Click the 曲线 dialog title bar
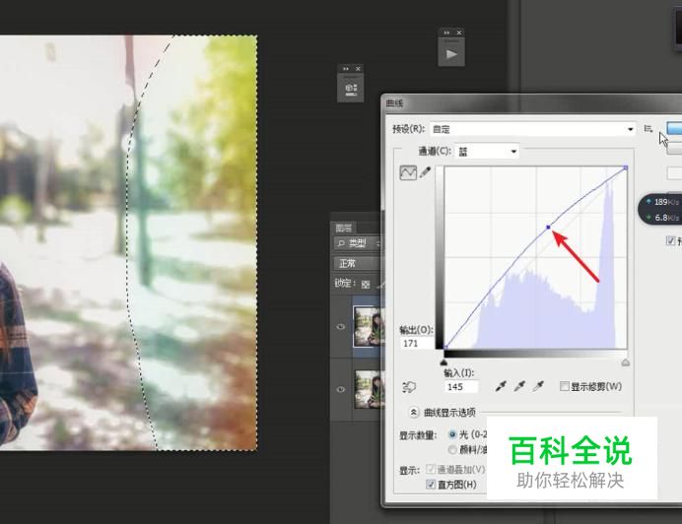Image resolution: width=682 pixels, height=524 pixels. (x=533, y=103)
